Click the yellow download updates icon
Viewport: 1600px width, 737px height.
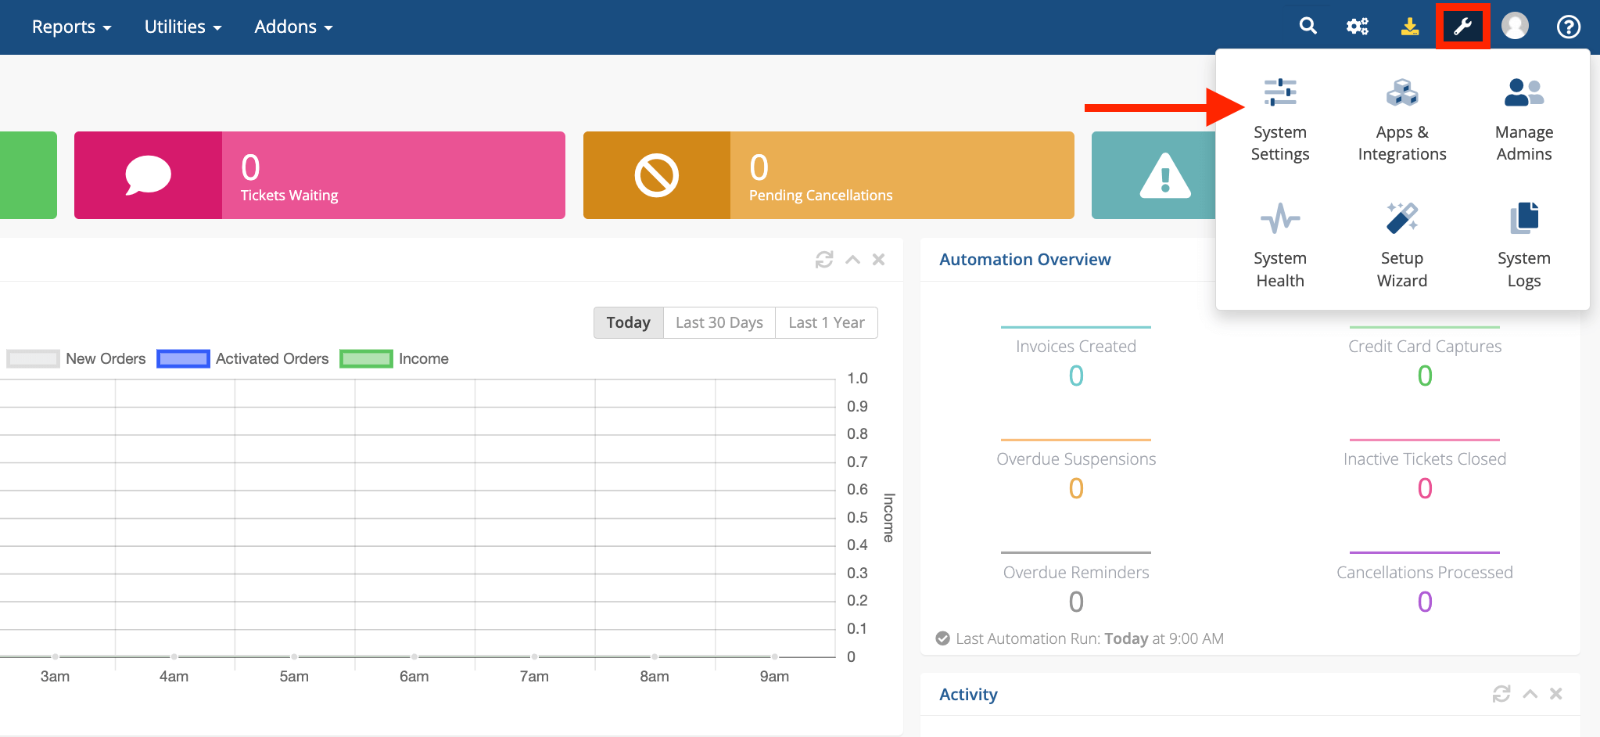(1409, 27)
